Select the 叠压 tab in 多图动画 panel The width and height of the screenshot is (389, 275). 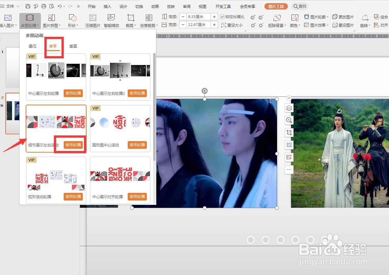[33, 46]
